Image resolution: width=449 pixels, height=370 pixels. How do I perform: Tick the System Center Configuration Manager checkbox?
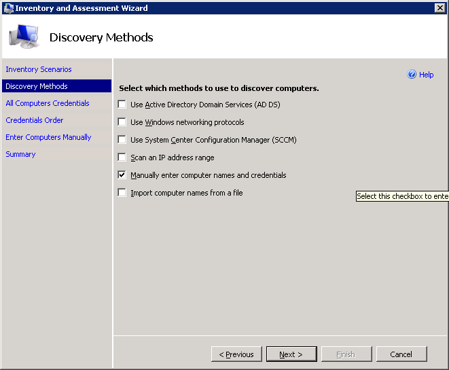click(122, 140)
